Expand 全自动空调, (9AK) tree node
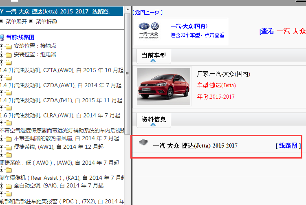Screen dimensions: 306x205 point(1,186)
